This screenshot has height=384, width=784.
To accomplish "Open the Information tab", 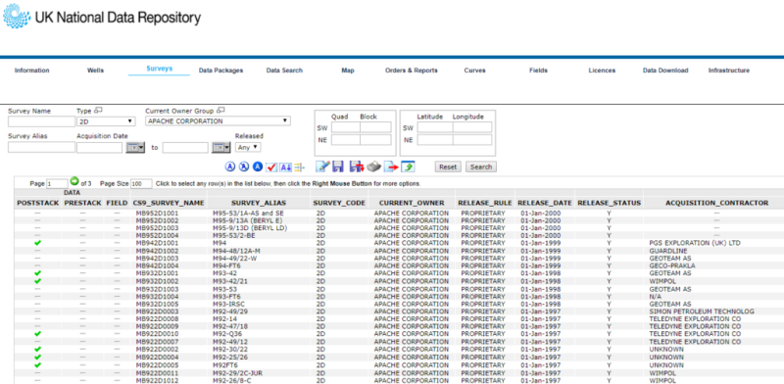I will tap(32, 71).
